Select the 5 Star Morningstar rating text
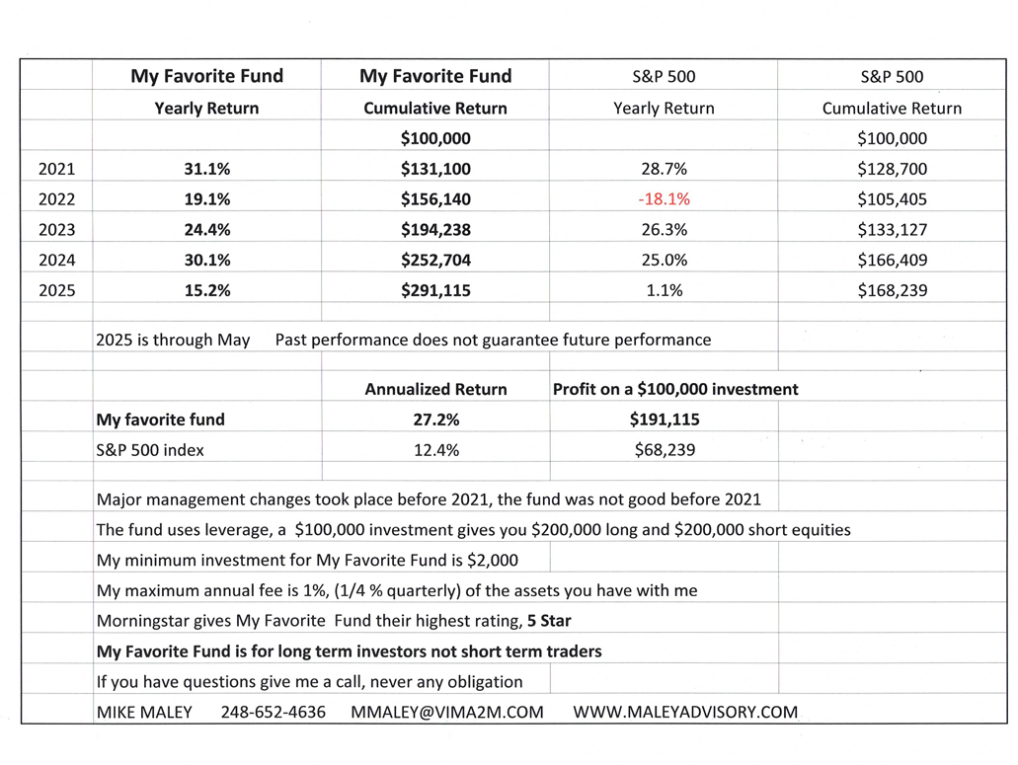Viewport: 1018px width, 765px height. pos(549,621)
